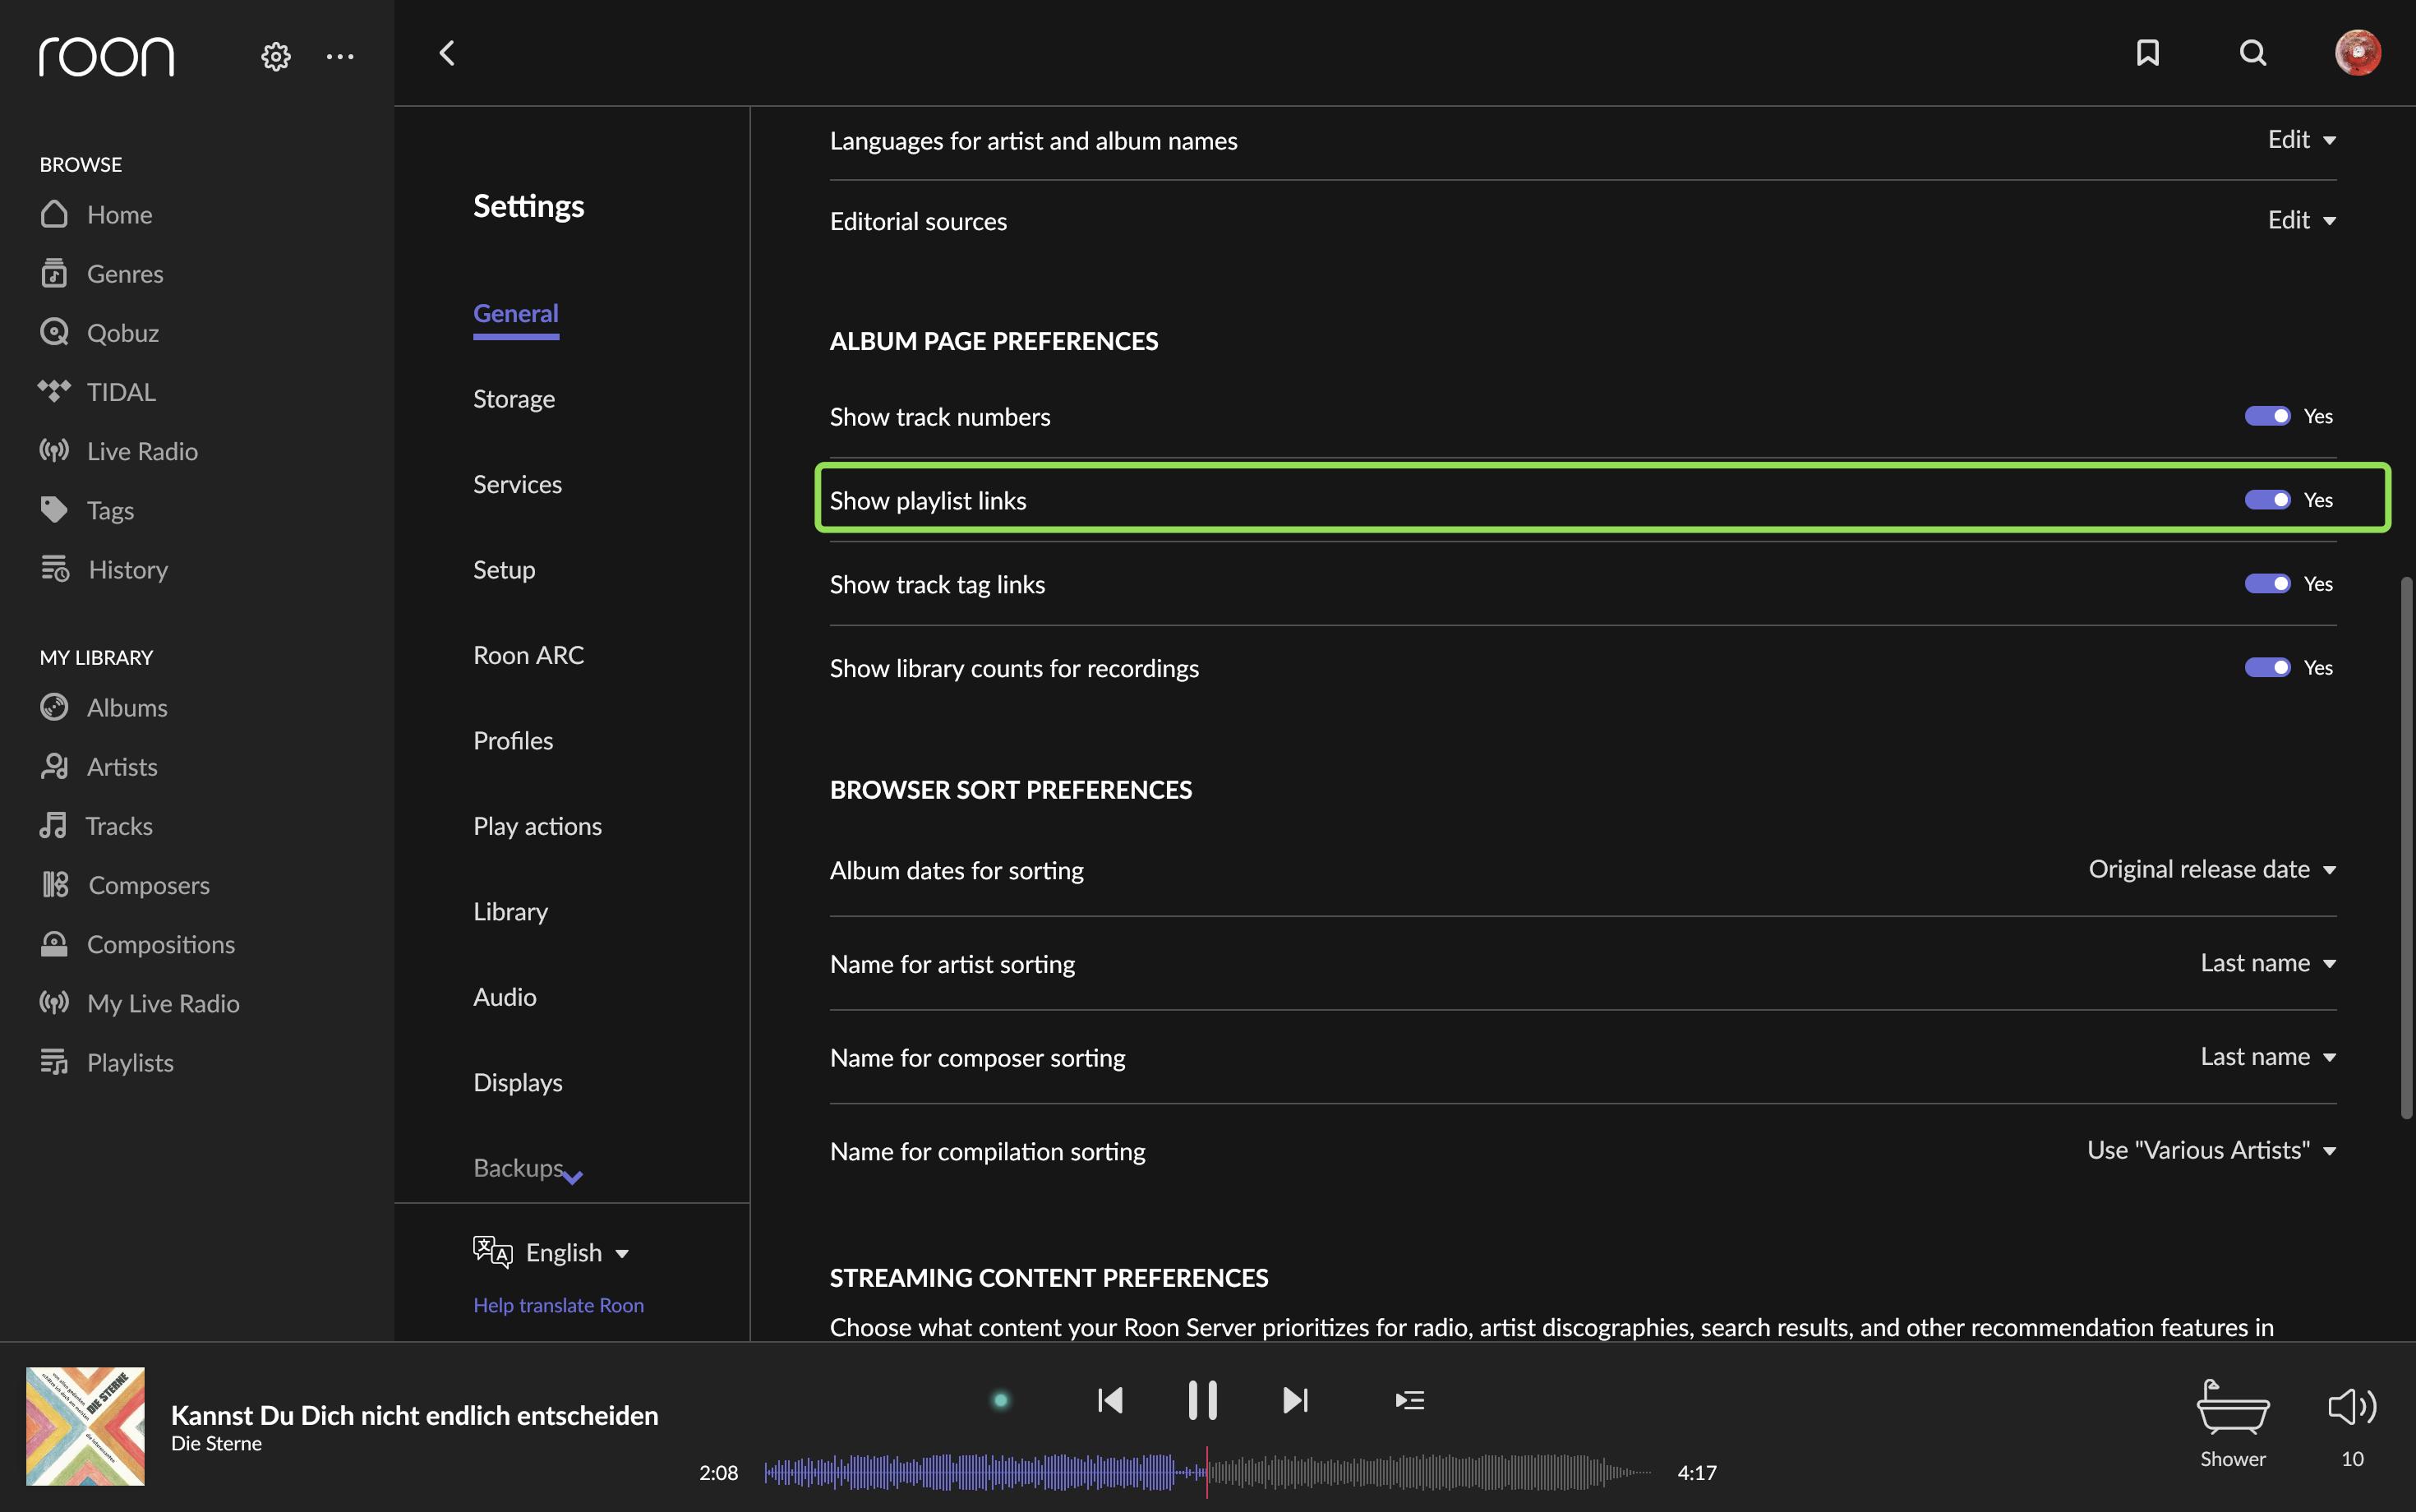
Task: Select the Shower zone bathtub icon
Action: tap(2232, 1407)
